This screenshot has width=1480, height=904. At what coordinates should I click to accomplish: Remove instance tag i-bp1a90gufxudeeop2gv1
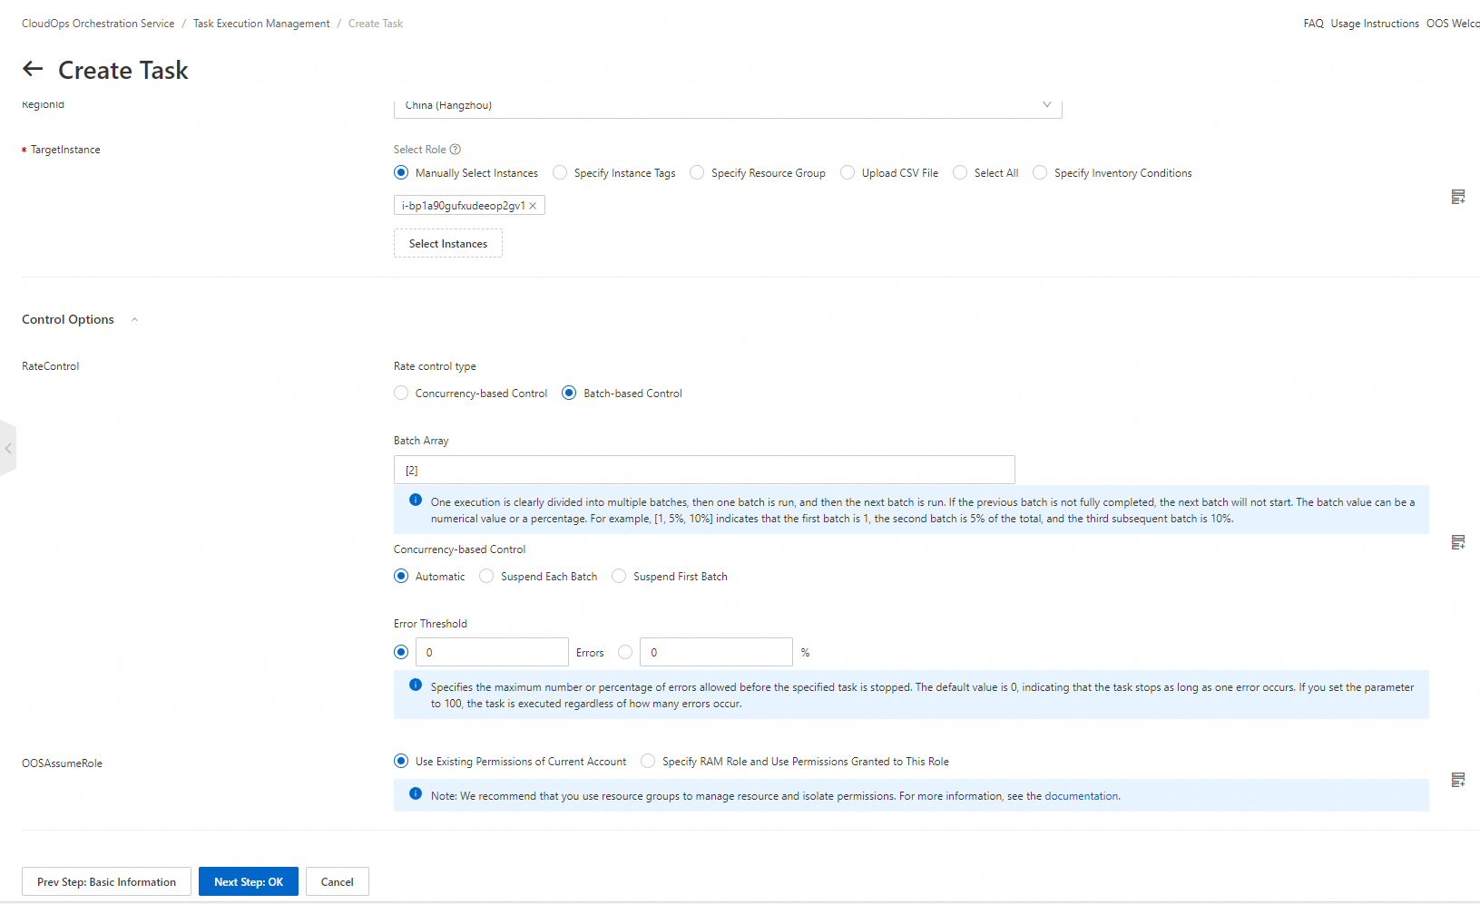click(x=533, y=206)
